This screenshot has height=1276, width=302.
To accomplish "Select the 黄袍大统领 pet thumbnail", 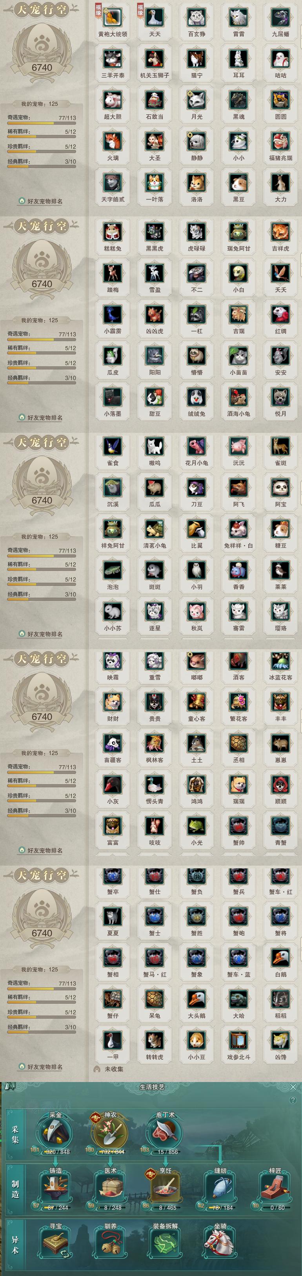I will tap(113, 17).
